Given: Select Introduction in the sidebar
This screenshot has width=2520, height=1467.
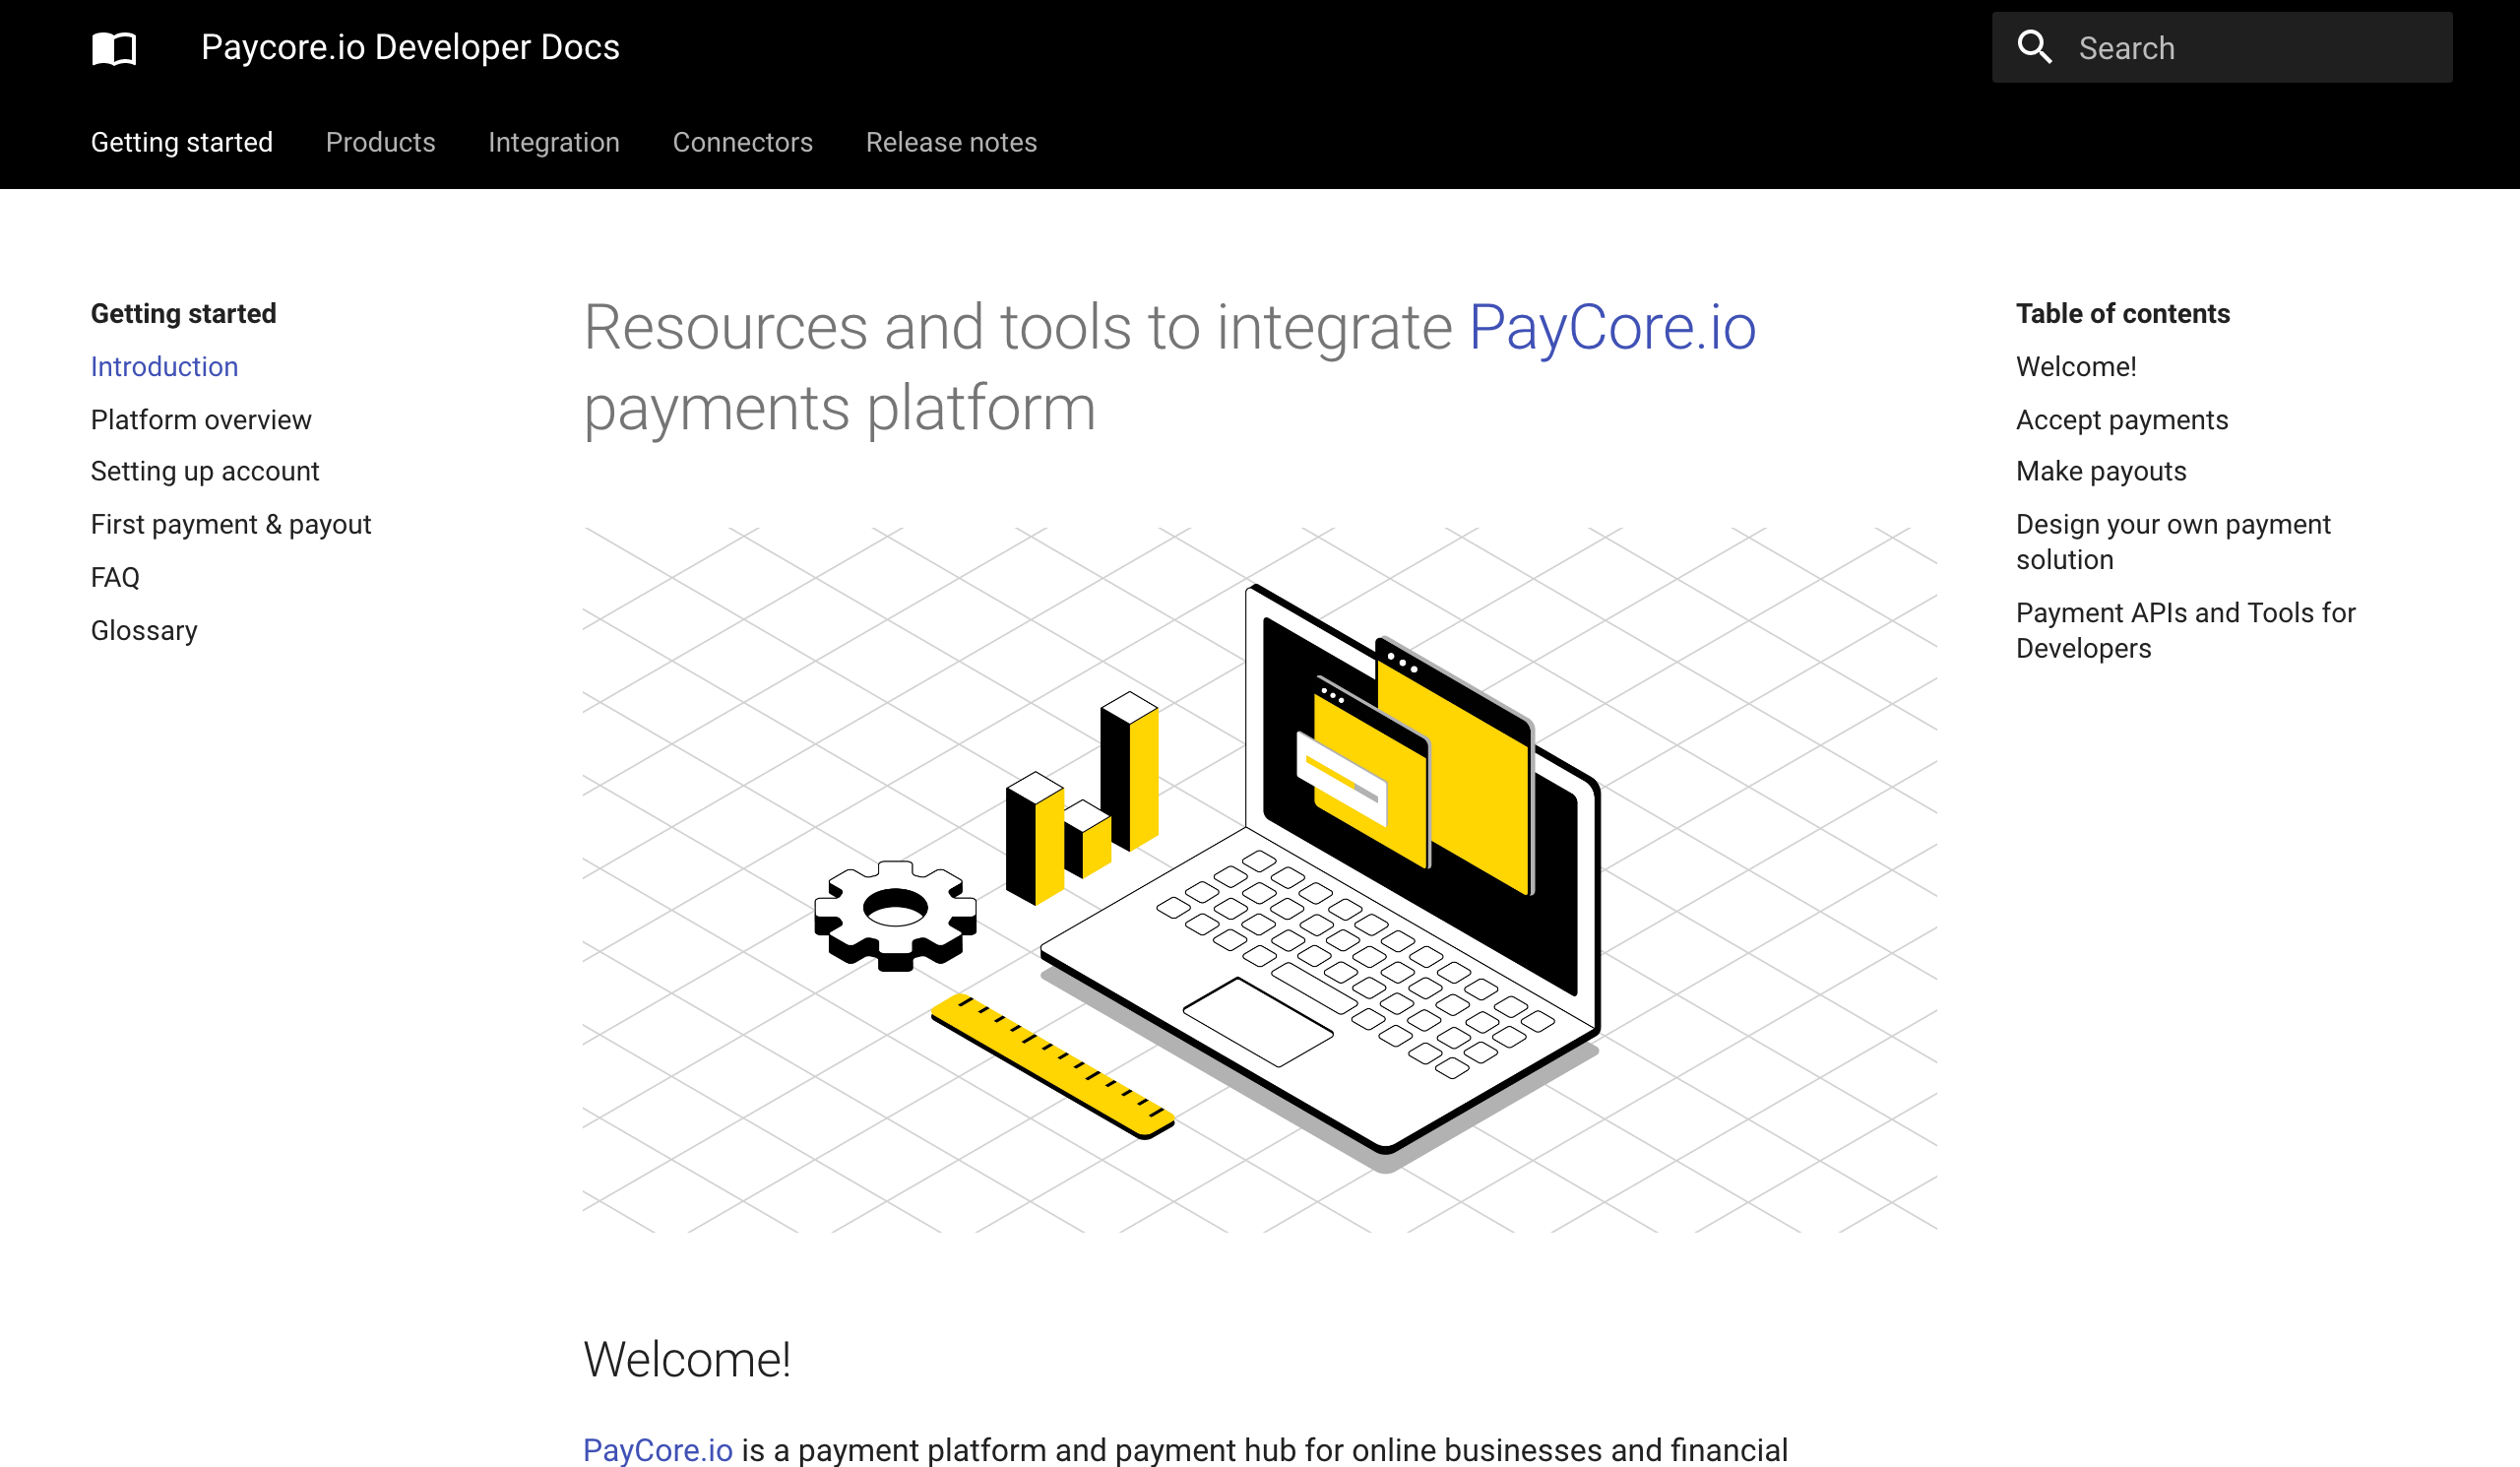Looking at the screenshot, I should 164,366.
